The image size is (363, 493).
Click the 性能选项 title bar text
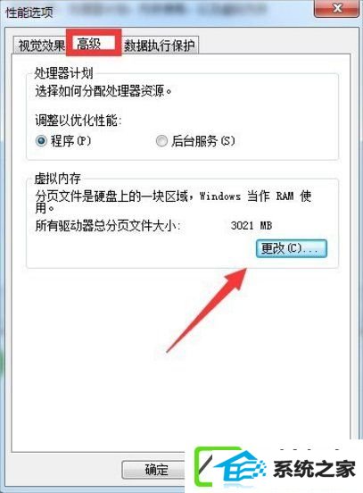click(29, 13)
